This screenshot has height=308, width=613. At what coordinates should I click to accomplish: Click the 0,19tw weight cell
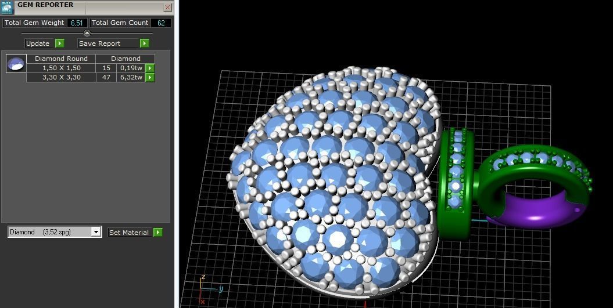pyautogui.click(x=131, y=68)
